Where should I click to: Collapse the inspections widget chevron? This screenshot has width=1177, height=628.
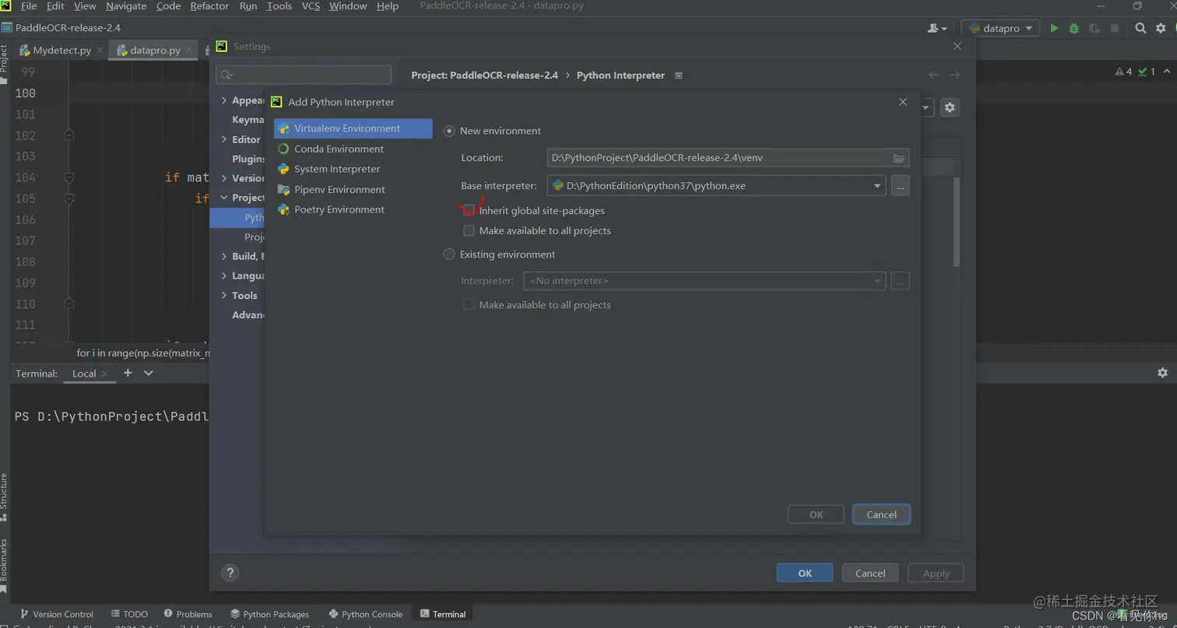[x=1168, y=72]
